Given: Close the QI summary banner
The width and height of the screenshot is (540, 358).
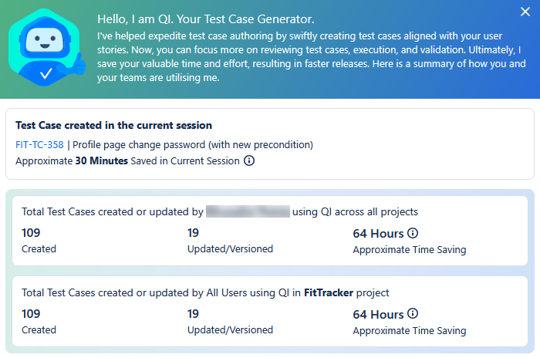Looking at the screenshot, I should coord(525,12).
